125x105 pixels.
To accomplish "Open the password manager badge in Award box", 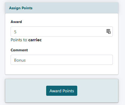I will pyautogui.click(x=108, y=31).
